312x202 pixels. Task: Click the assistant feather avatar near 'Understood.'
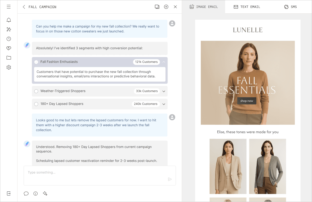tap(27, 144)
